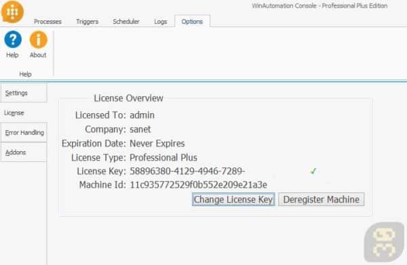Screen dimensions: 407x265
Task: Click the Deregister Machine button
Action: 321,199
